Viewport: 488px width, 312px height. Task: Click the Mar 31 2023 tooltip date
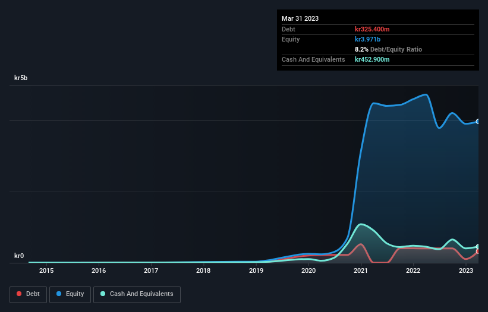(300, 18)
